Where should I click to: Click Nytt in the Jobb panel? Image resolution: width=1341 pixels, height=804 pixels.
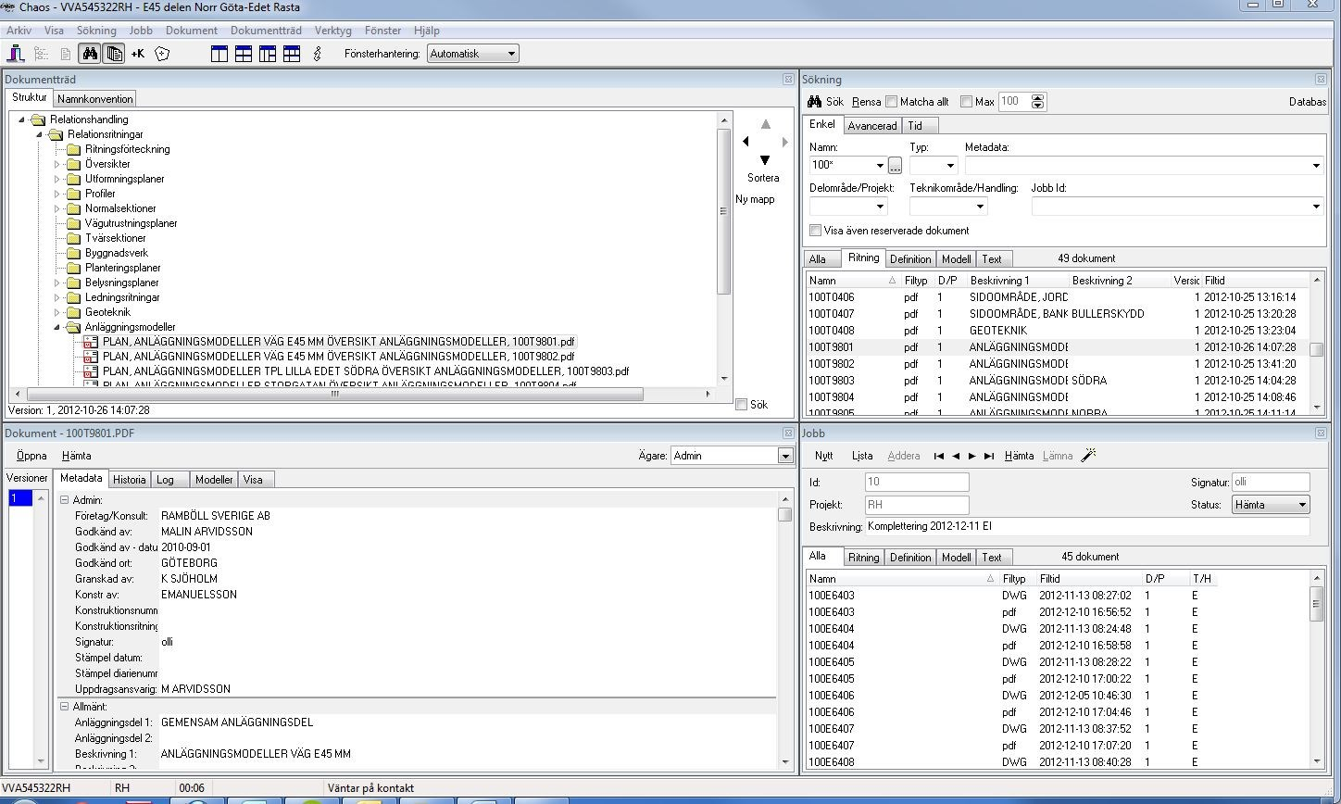click(823, 456)
